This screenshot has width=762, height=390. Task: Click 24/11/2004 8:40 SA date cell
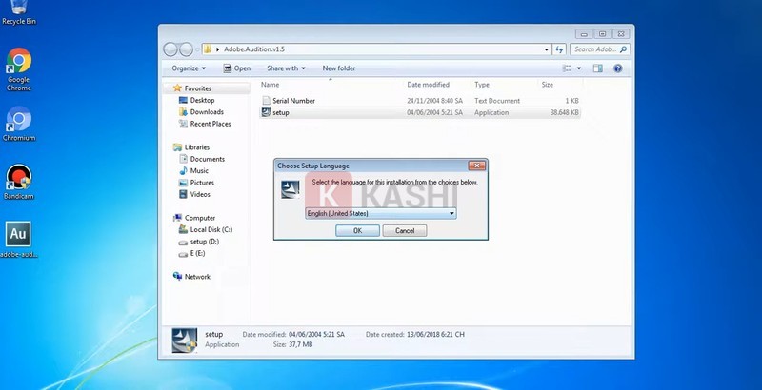[435, 101]
